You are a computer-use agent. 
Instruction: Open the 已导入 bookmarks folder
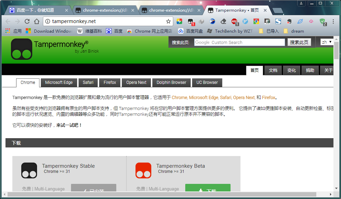pos(269,31)
